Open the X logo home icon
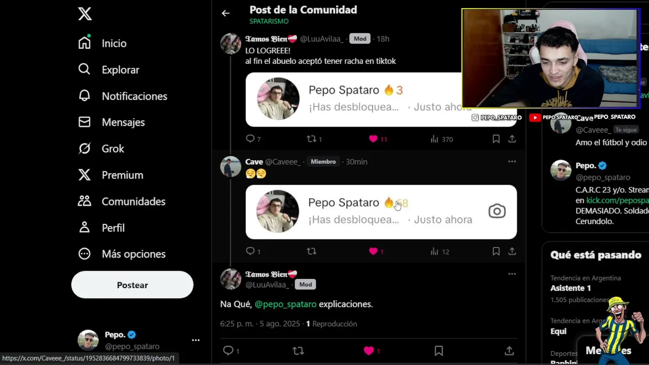The height and width of the screenshot is (365, 649). tap(85, 14)
